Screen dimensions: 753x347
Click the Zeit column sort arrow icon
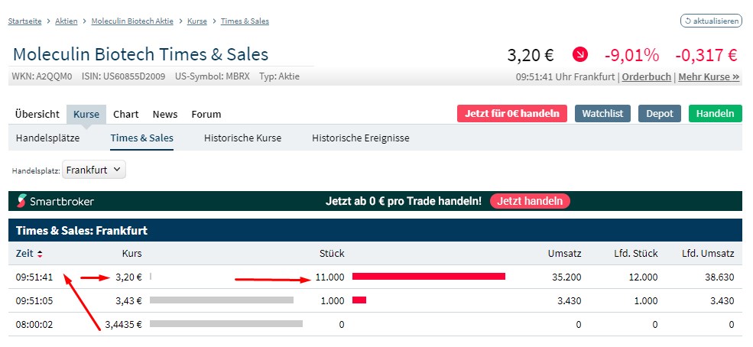pyautogui.click(x=40, y=254)
